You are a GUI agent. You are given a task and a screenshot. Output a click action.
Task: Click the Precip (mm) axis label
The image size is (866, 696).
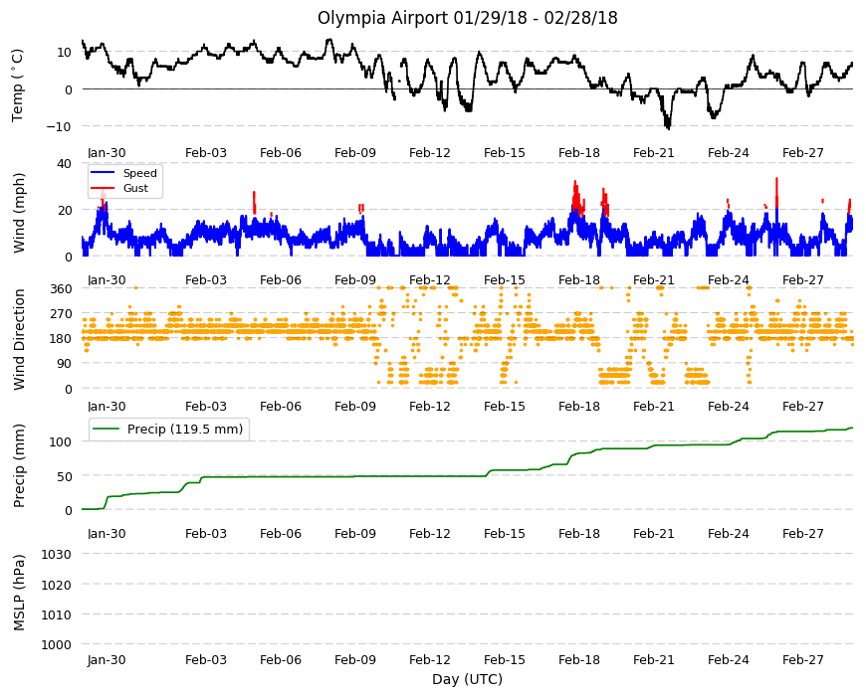(x=19, y=465)
